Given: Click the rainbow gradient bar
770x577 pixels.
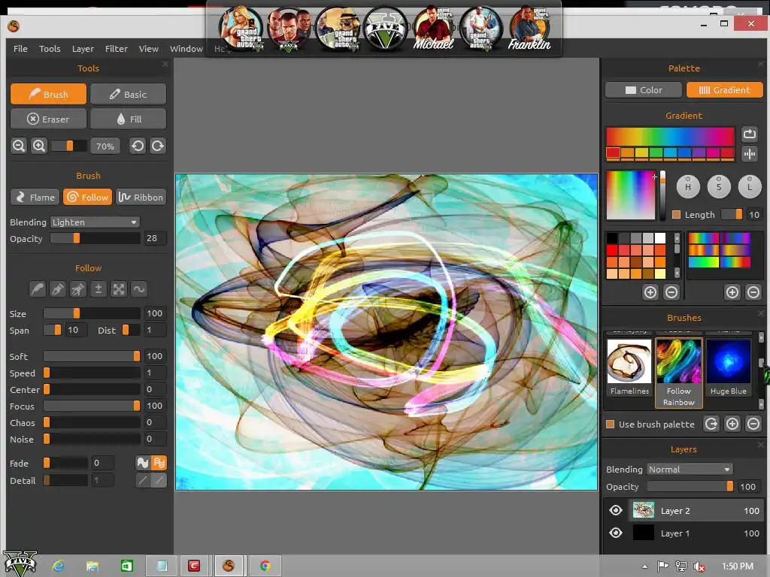Looking at the screenshot, I should pos(670,136).
